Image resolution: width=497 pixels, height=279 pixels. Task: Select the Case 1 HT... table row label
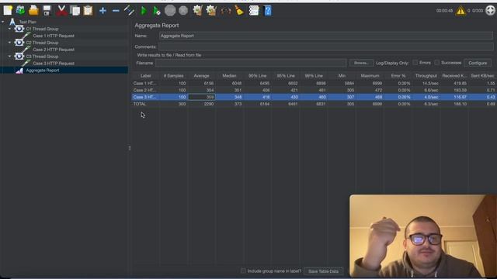point(145,83)
